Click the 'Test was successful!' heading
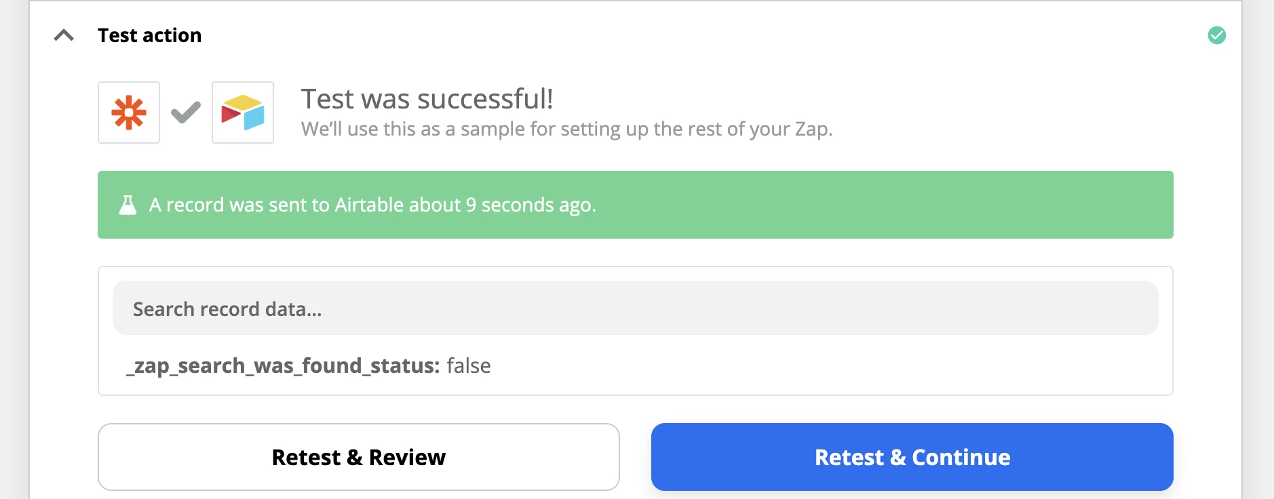1274x499 pixels. coord(427,99)
